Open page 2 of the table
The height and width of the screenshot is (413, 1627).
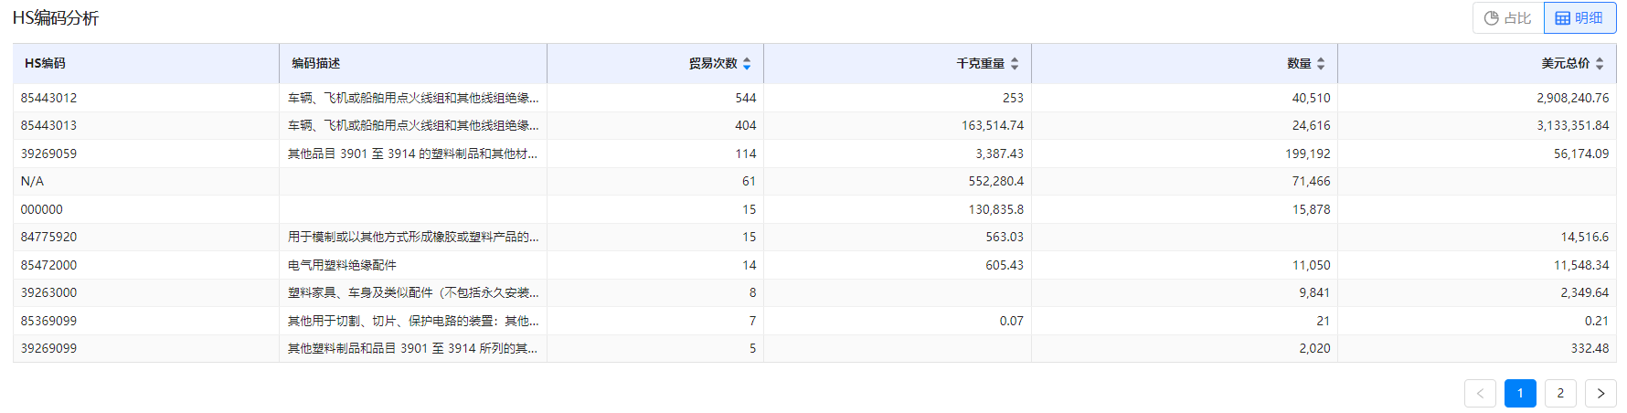pyautogui.click(x=1560, y=393)
